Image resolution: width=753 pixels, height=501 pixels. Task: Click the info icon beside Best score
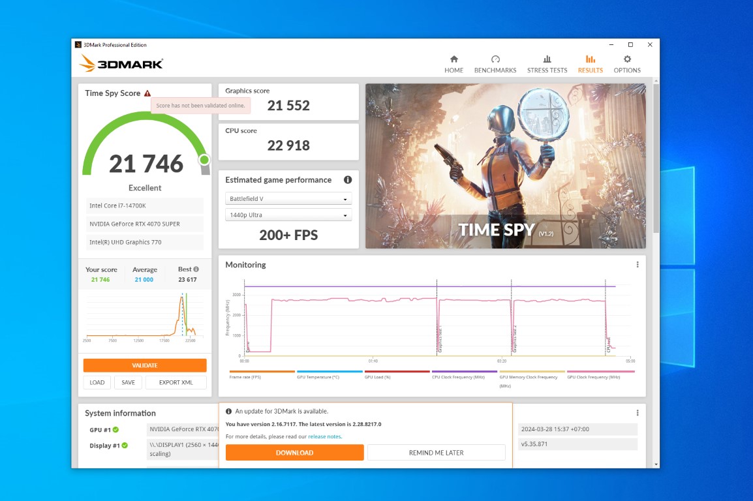point(196,269)
